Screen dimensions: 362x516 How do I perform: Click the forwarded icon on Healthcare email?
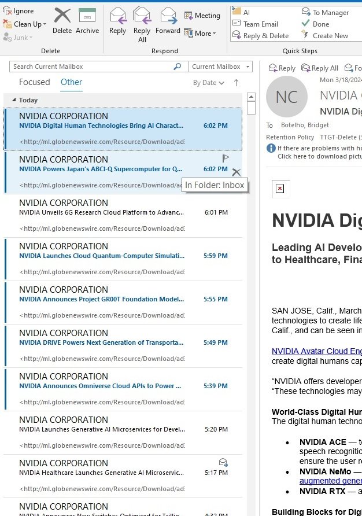(223, 462)
